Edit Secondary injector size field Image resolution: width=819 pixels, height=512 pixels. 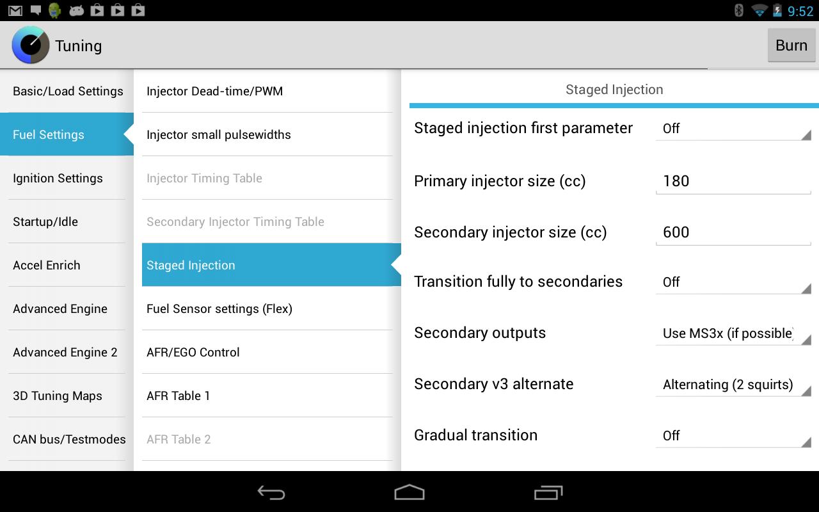[x=733, y=232]
